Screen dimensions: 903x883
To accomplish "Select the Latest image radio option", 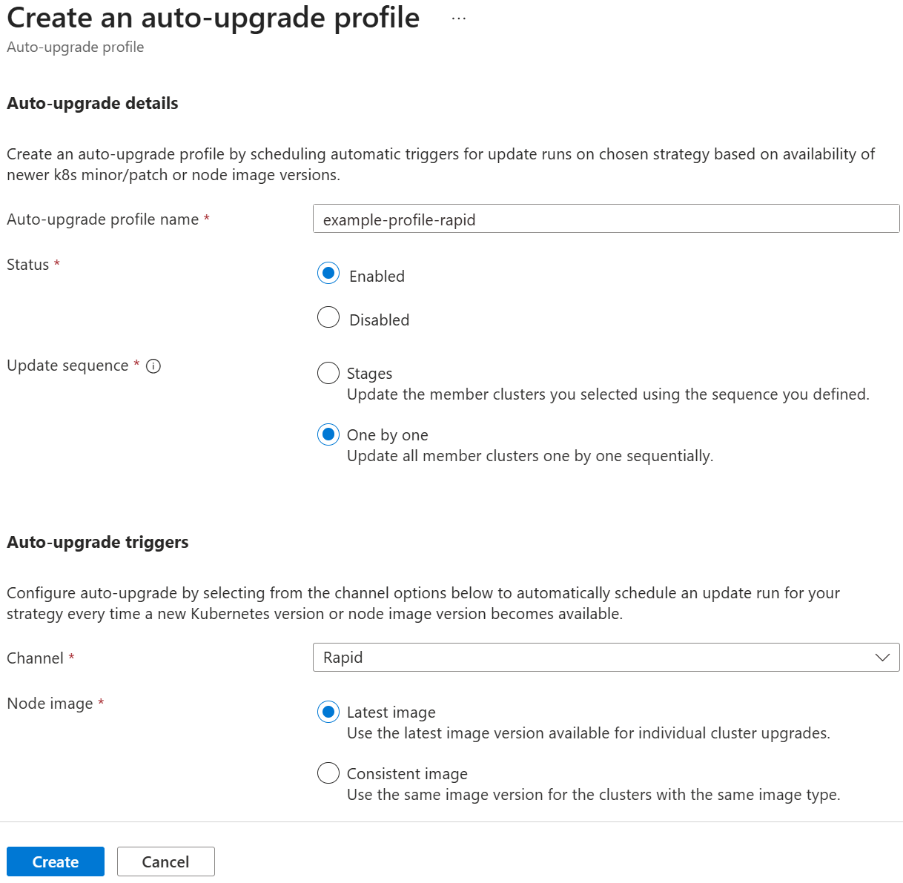I will click(x=328, y=712).
